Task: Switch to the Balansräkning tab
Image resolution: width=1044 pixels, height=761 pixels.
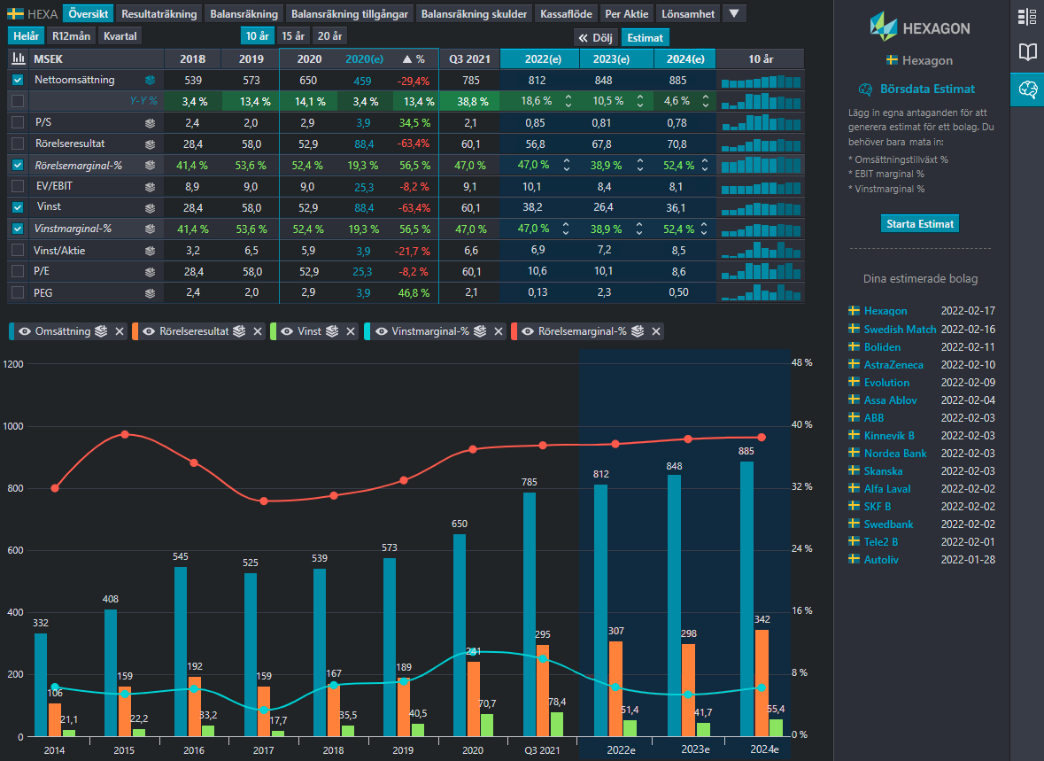Action: click(244, 14)
